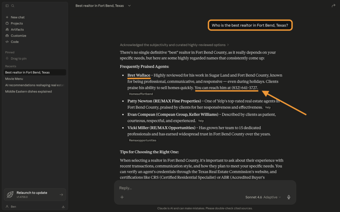Open Code in sidebar
The image size is (340, 212).
15,41
